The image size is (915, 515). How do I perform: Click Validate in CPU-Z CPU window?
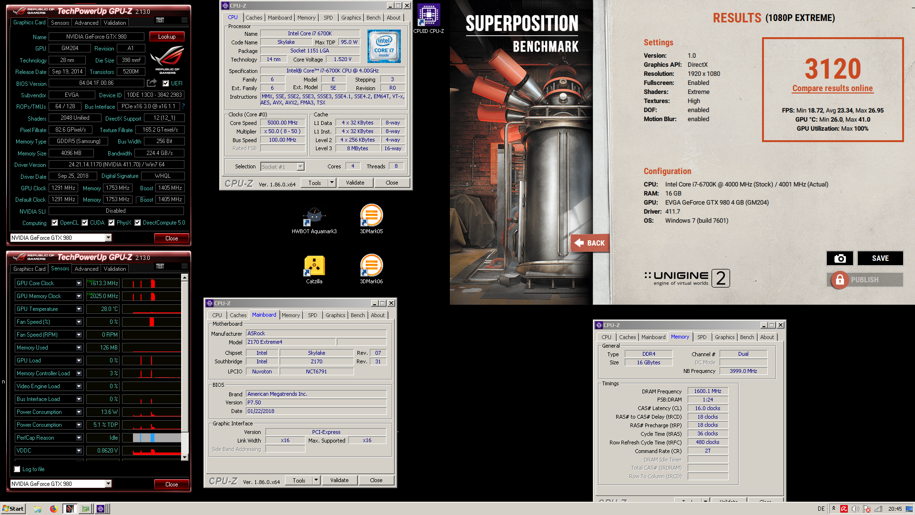(x=355, y=183)
